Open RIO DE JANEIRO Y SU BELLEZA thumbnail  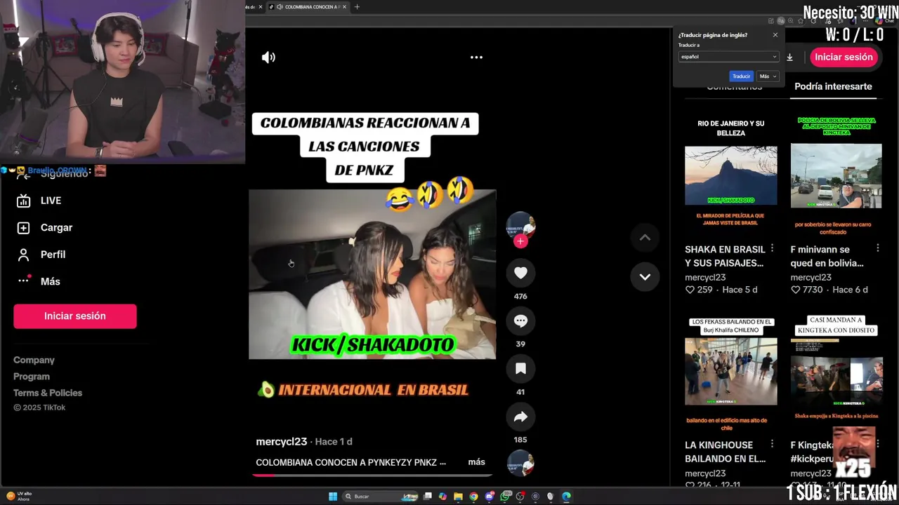point(731,175)
